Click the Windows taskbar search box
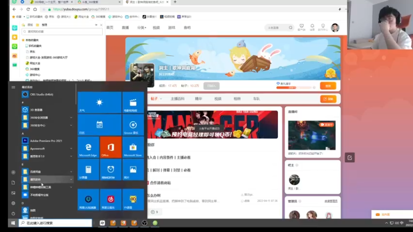The height and width of the screenshot is (232, 413). (55, 223)
